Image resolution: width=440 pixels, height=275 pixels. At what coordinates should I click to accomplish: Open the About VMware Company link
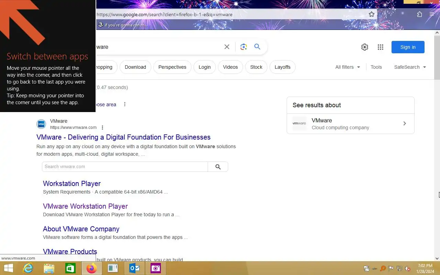click(x=81, y=229)
